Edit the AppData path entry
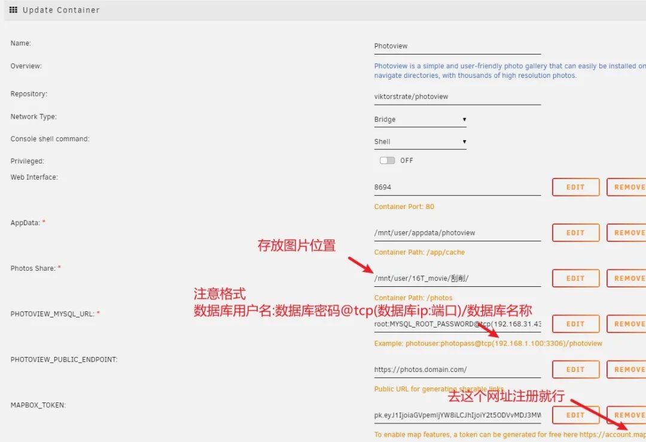 (x=575, y=232)
